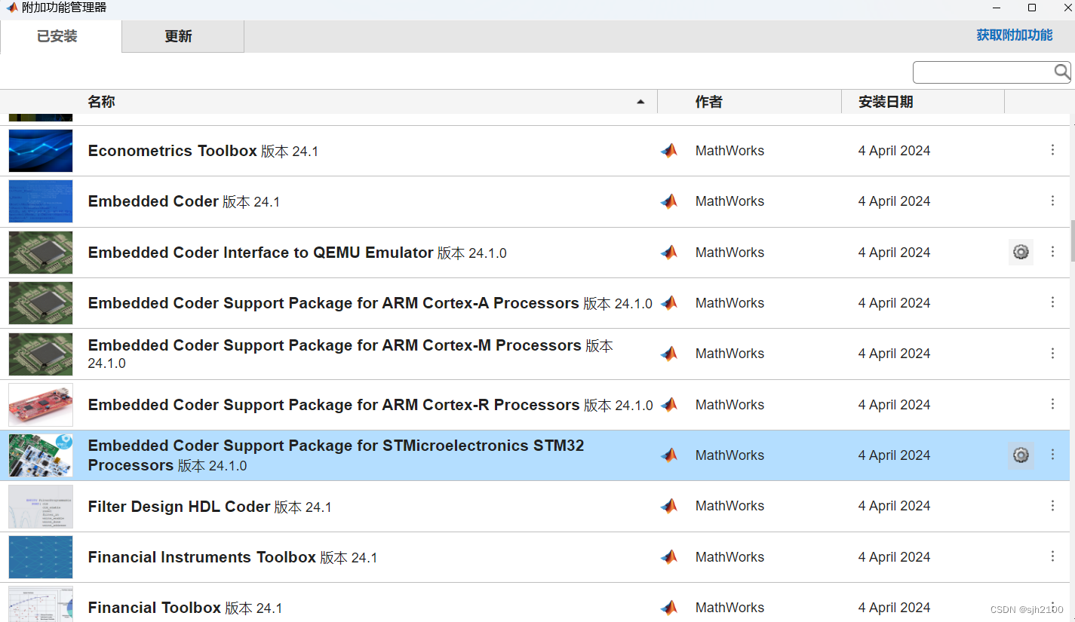Click MathWorks logo in Filter Design HDL row
Image resolution: width=1075 pixels, height=622 pixels.
tap(669, 507)
